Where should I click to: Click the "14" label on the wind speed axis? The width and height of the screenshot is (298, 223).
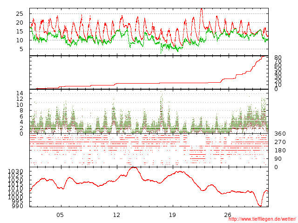click(x=20, y=93)
